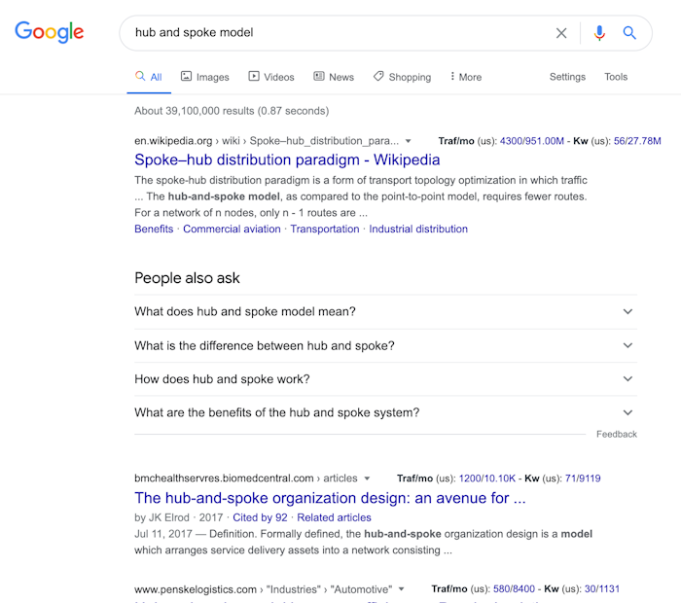Open the More options menu
The width and height of the screenshot is (681, 603).
pyautogui.click(x=466, y=77)
